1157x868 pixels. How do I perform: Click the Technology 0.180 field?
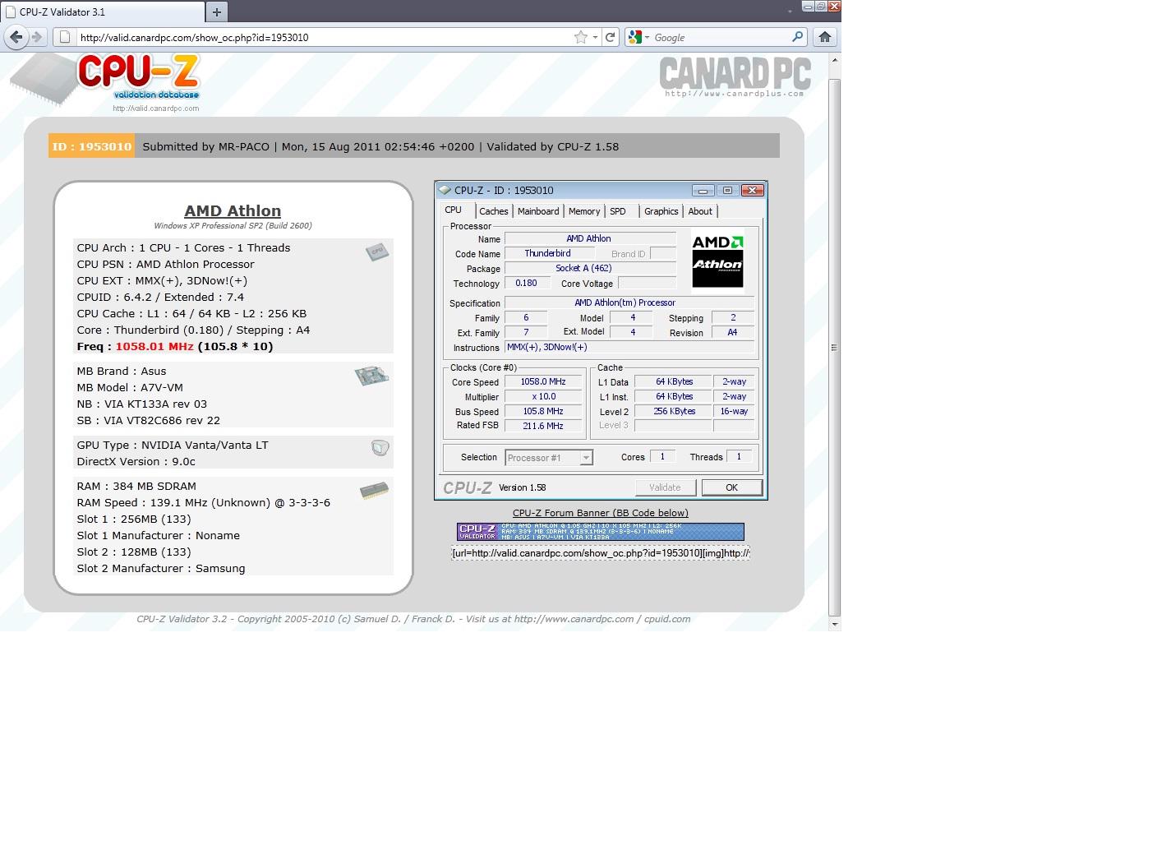(x=527, y=283)
